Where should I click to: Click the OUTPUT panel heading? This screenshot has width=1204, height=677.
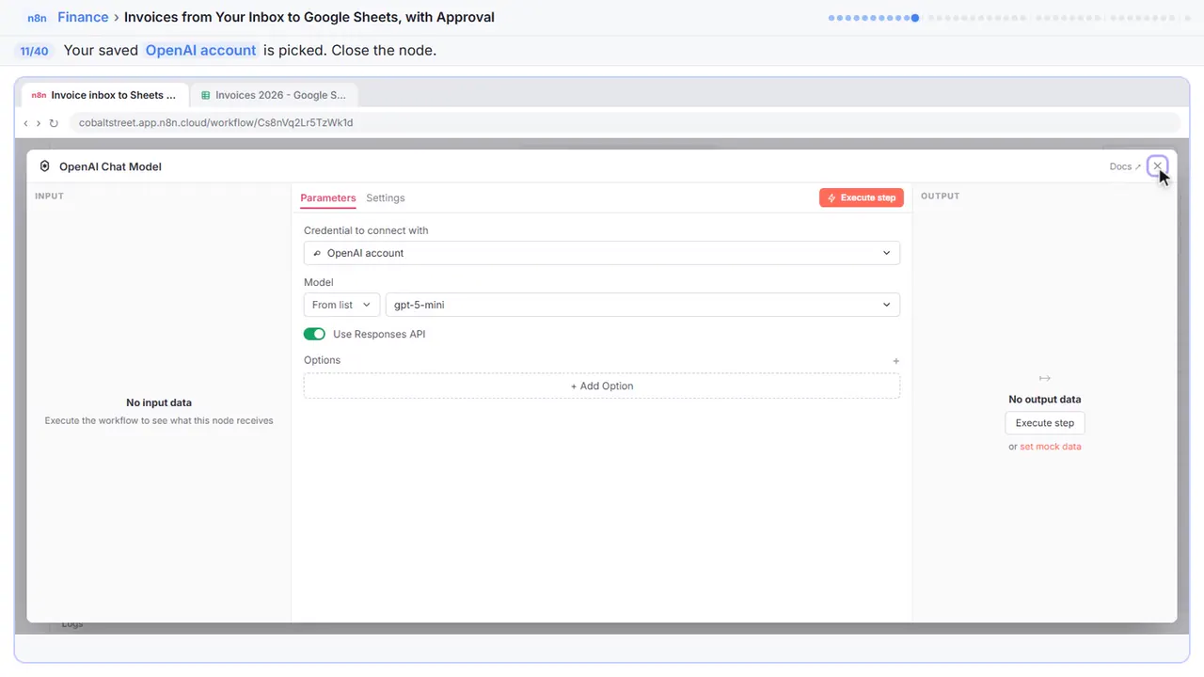click(x=941, y=197)
